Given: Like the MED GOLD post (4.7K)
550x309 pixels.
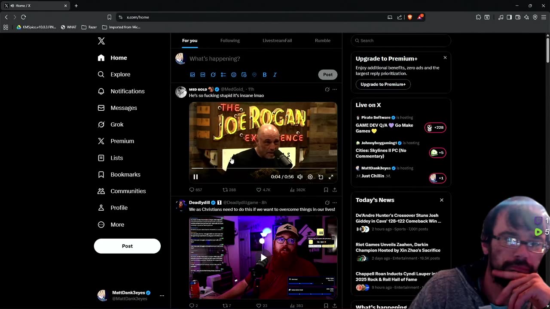Looking at the screenshot, I should [x=263, y=190].
